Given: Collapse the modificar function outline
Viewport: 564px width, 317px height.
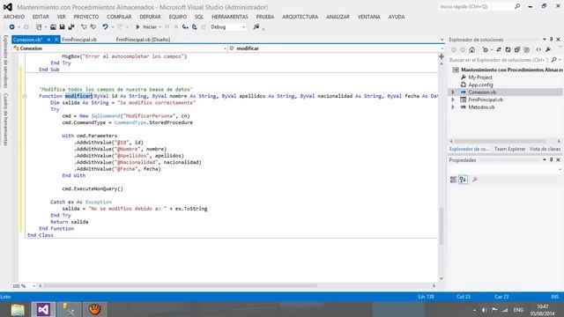Looking at the screenshot, I should coord(25,96).
